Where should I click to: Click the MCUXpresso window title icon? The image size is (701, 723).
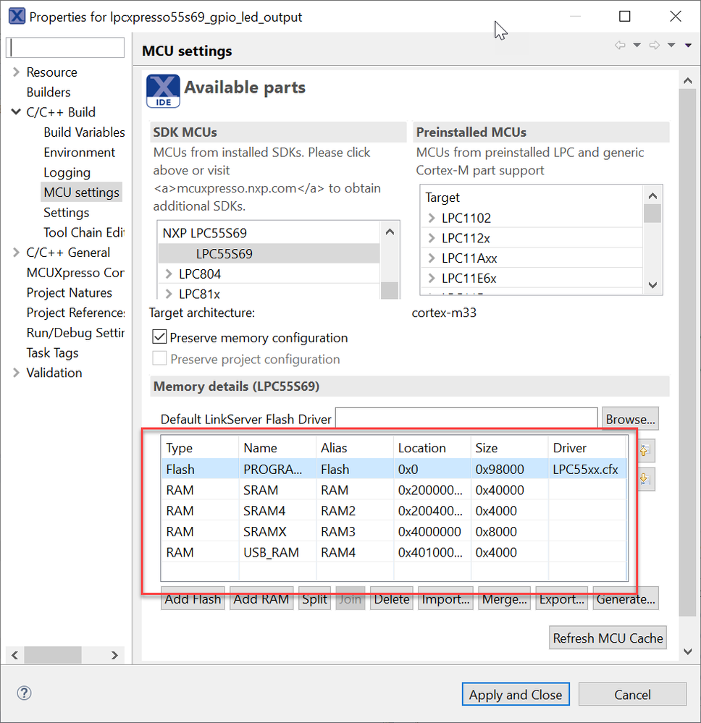17,16
